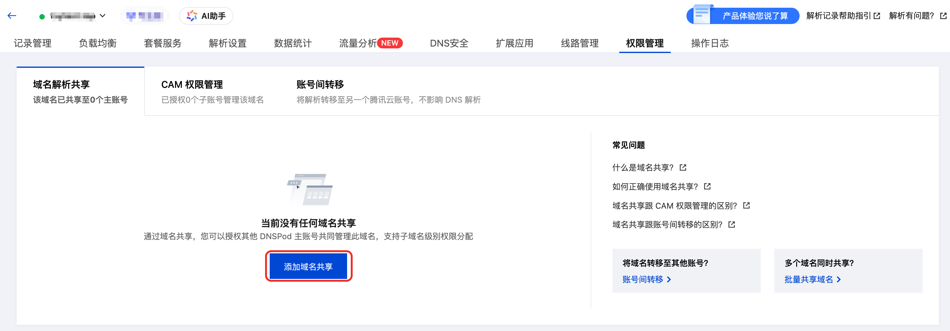Click external icon beside 如何正确使用域名共享?
Screen dimensions: 950x331
click(x=707, y=186)
